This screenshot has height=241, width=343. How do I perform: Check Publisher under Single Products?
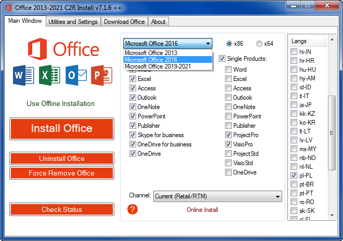click(228, 126)
